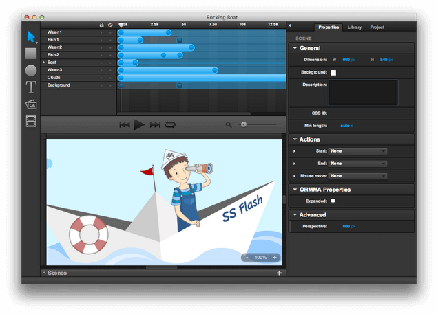Click the timeline playhead marker
The image size is (438, 314).
(121, 25)
